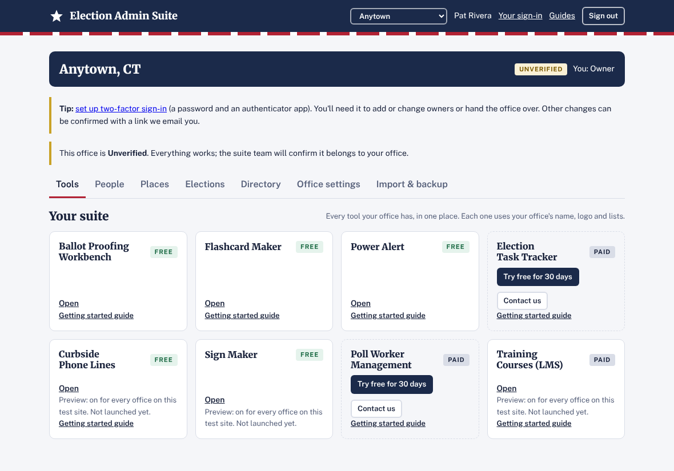
Task: Click the Your suite heading
Action: pos(79,216)
